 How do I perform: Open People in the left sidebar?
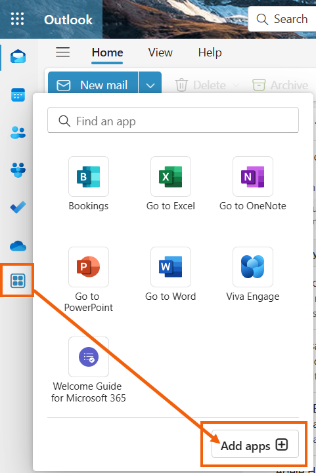pos(18,133)
